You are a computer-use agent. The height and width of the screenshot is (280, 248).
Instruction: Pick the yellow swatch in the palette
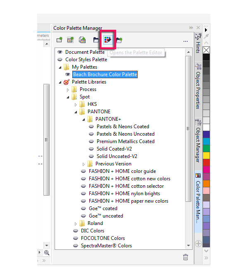pos(206,156)
